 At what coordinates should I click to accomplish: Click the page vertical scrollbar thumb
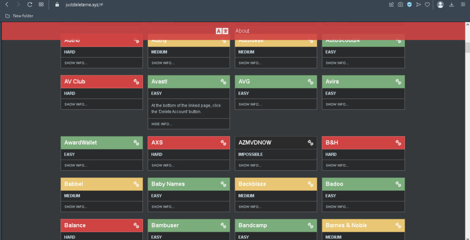point(467,47)
